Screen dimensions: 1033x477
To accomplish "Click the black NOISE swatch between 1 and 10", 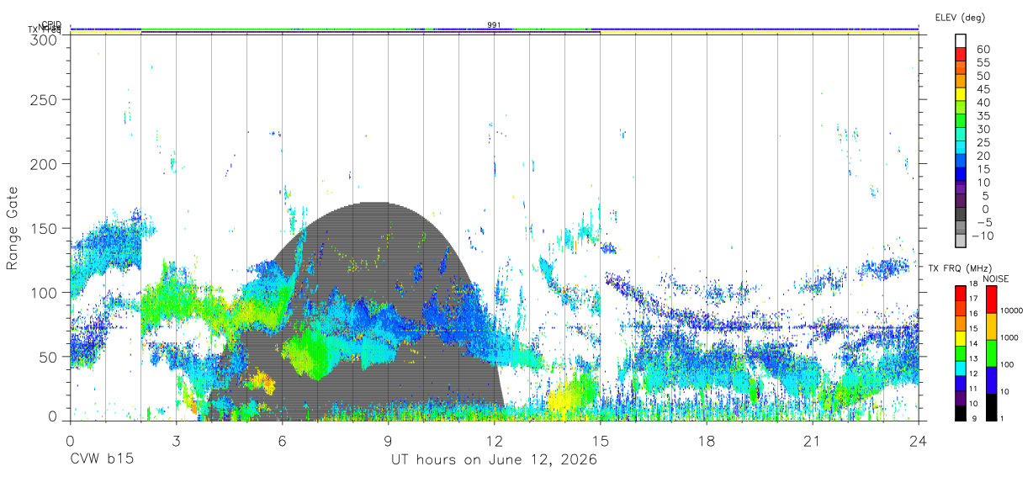I will (x=990, y=406).
